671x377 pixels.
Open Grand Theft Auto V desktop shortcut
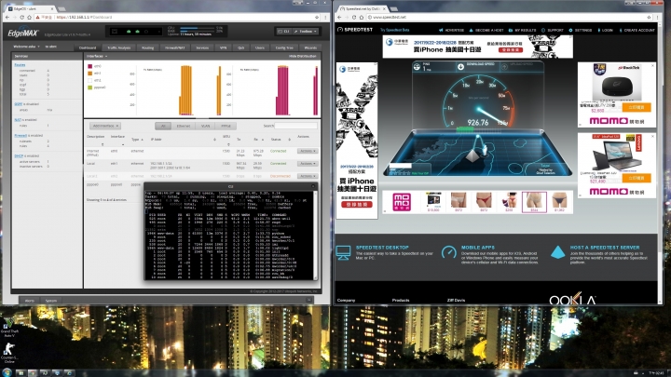pyautogui.click(x=9, y=329)
